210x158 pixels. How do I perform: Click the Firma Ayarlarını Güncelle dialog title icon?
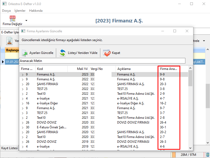tap(23, 31)
